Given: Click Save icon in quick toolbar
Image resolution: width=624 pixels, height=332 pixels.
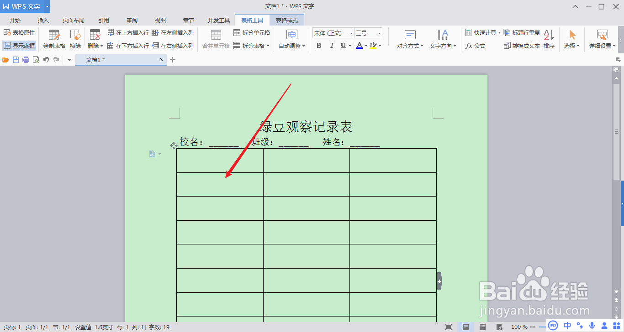Looking at the screenshot, I should point(16,60).
